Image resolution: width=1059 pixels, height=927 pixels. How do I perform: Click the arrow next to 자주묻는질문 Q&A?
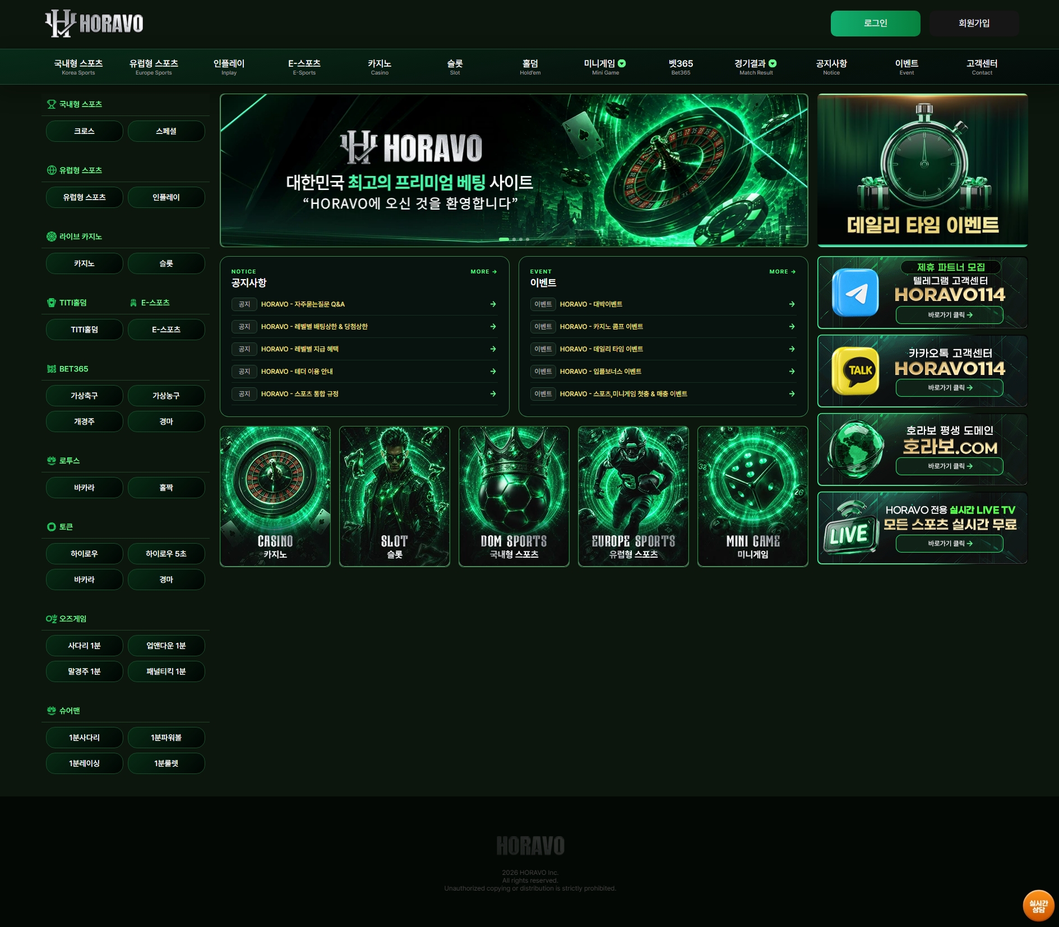pos(493,304)
